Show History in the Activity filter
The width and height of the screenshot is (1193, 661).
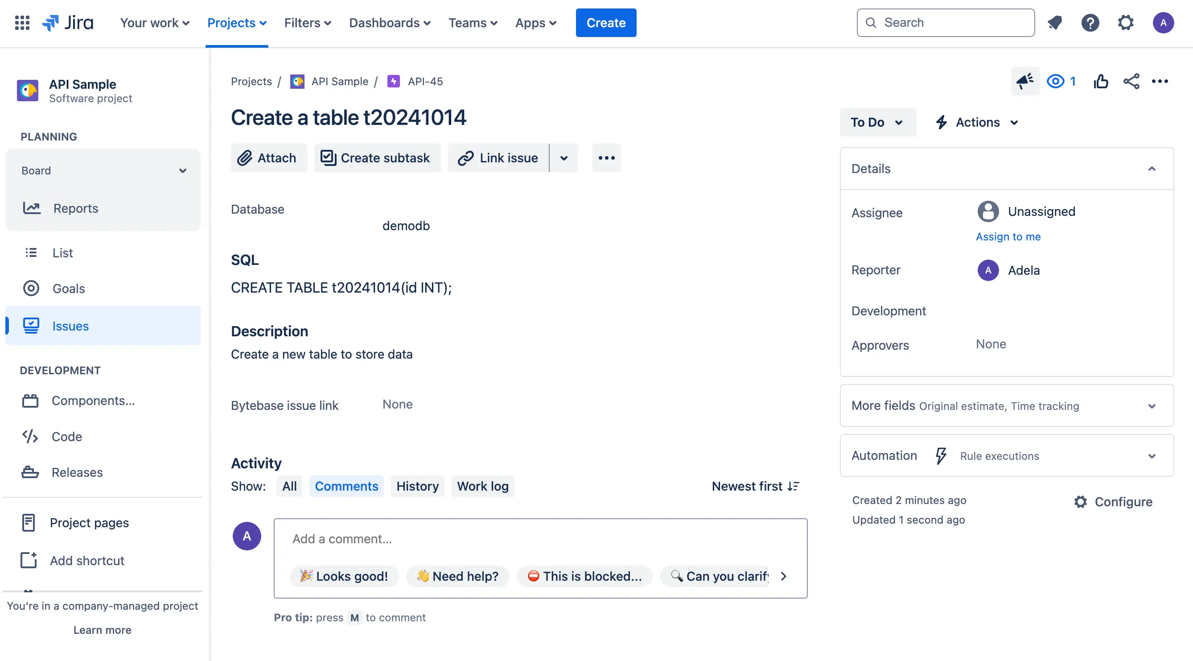pyautogui.click(x=417, y=486)
